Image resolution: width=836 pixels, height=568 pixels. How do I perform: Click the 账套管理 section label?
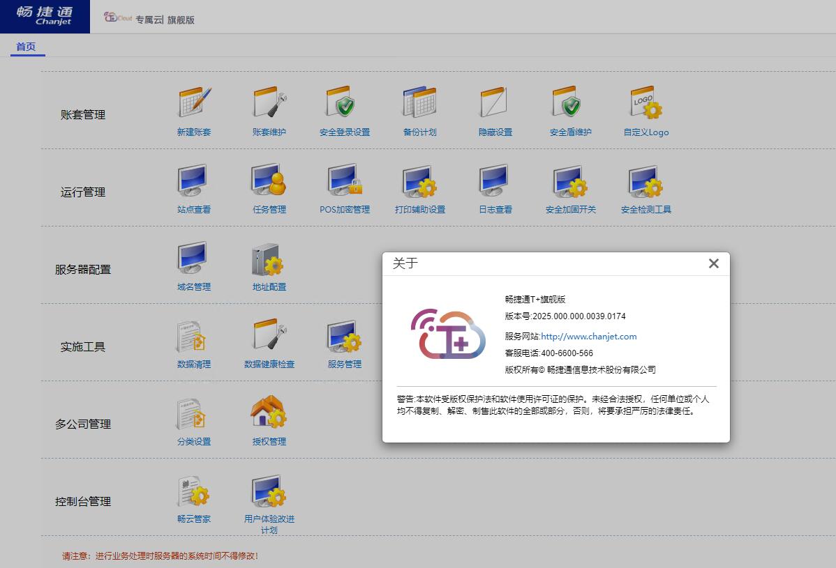click(x=83, y=114)
